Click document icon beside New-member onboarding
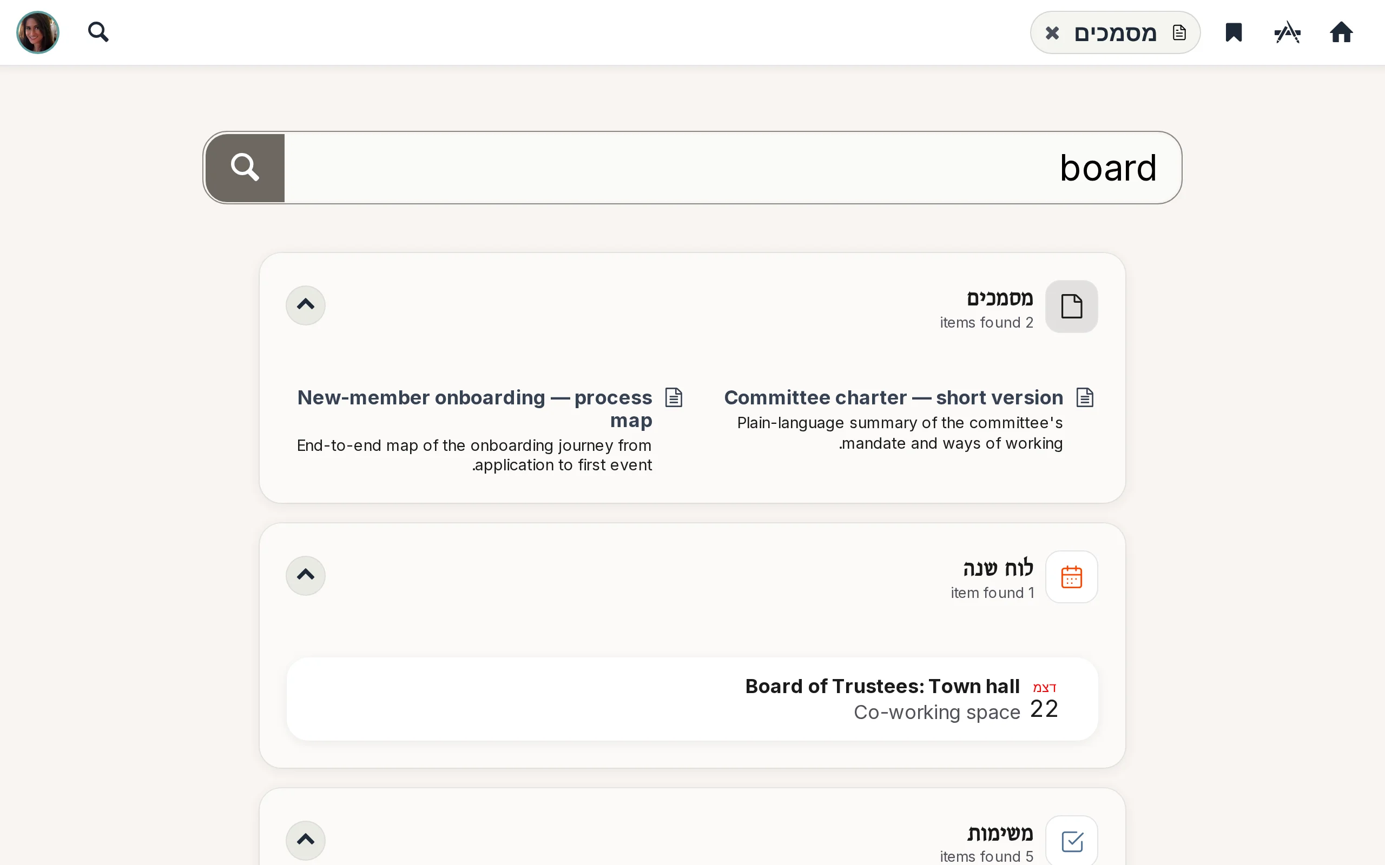Screen dimensions: 1385x865 click(x=674, y=397)
